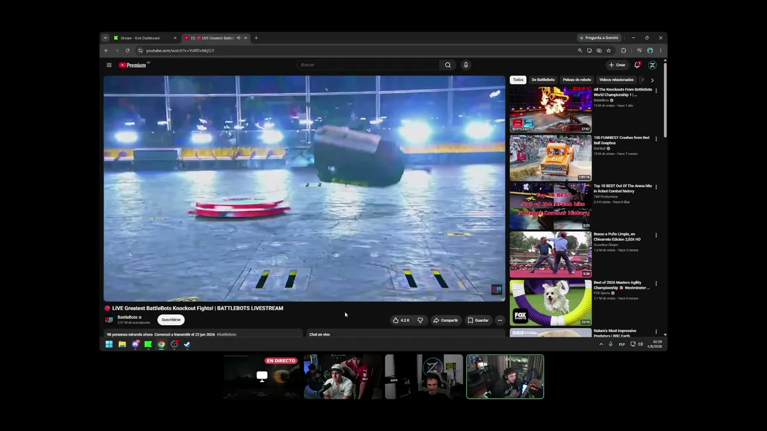The image size is (767, 431).
Task: Reload the YouTube page
Action: 127,50
